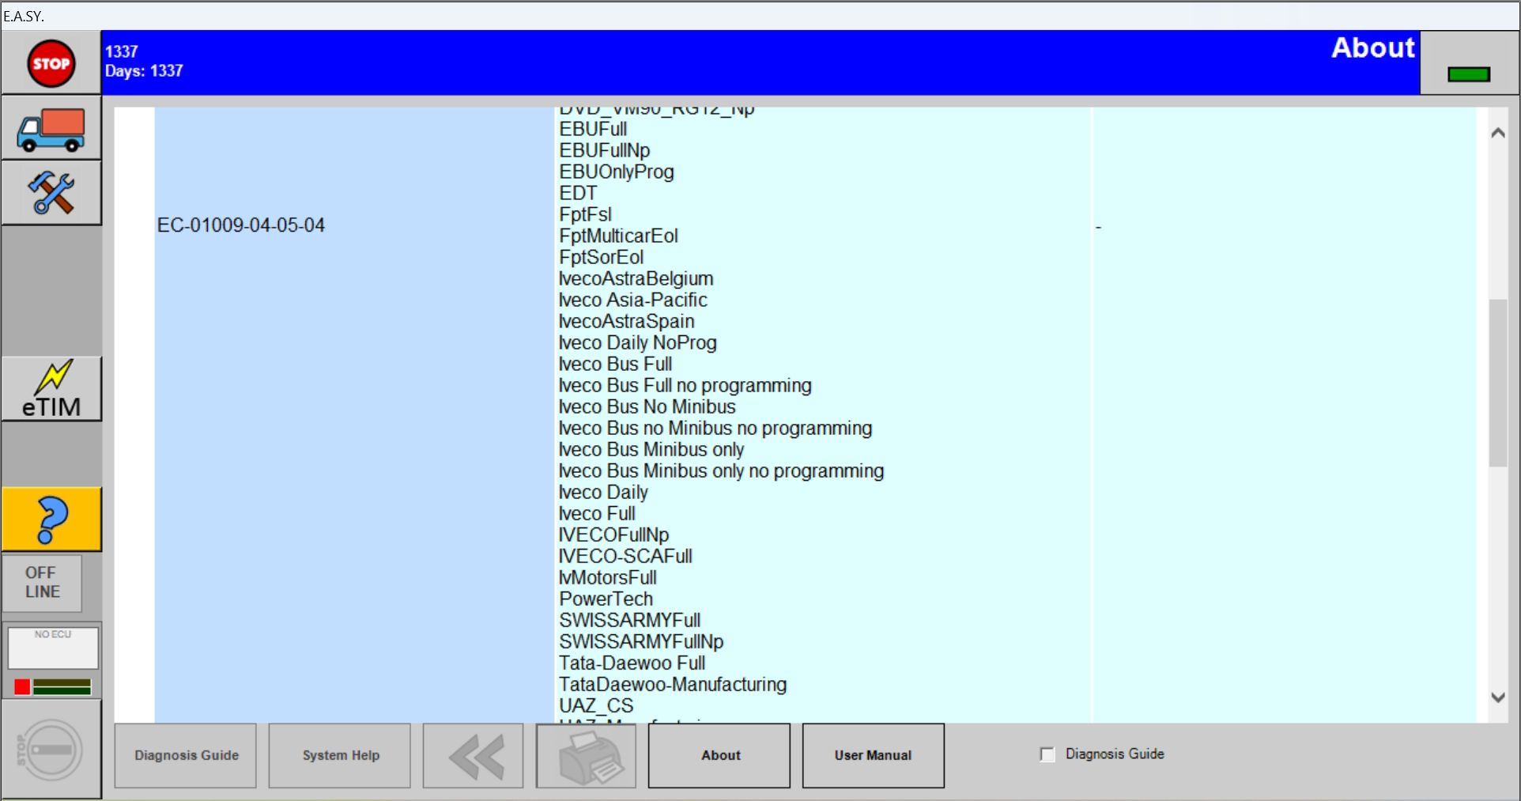Image resolution: width=1521 pixels, height=801 pixels.
Task: Enable the Diagnosis Guide checkbox
Action: pyautogui.click(x=1047, y=754)
